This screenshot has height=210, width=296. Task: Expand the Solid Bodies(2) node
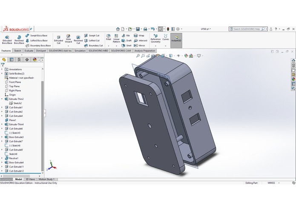[2, 74]
